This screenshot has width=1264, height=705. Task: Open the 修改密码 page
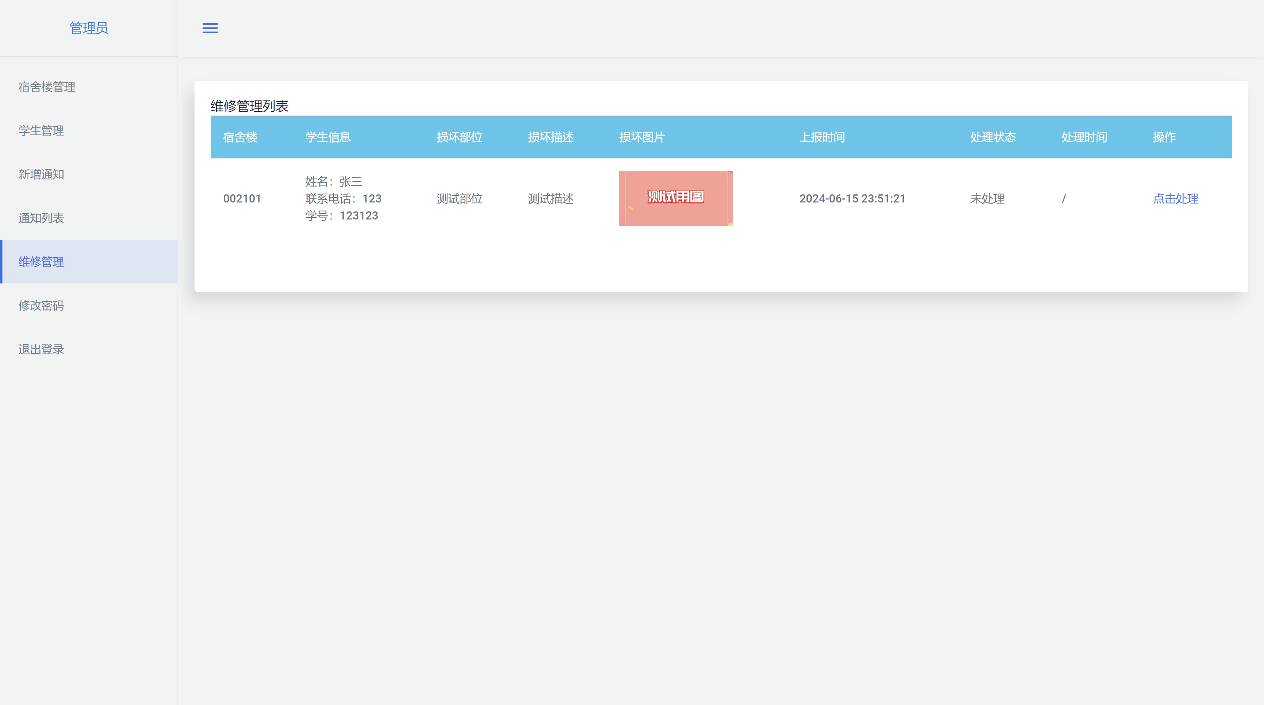click(x=41, y=305)
